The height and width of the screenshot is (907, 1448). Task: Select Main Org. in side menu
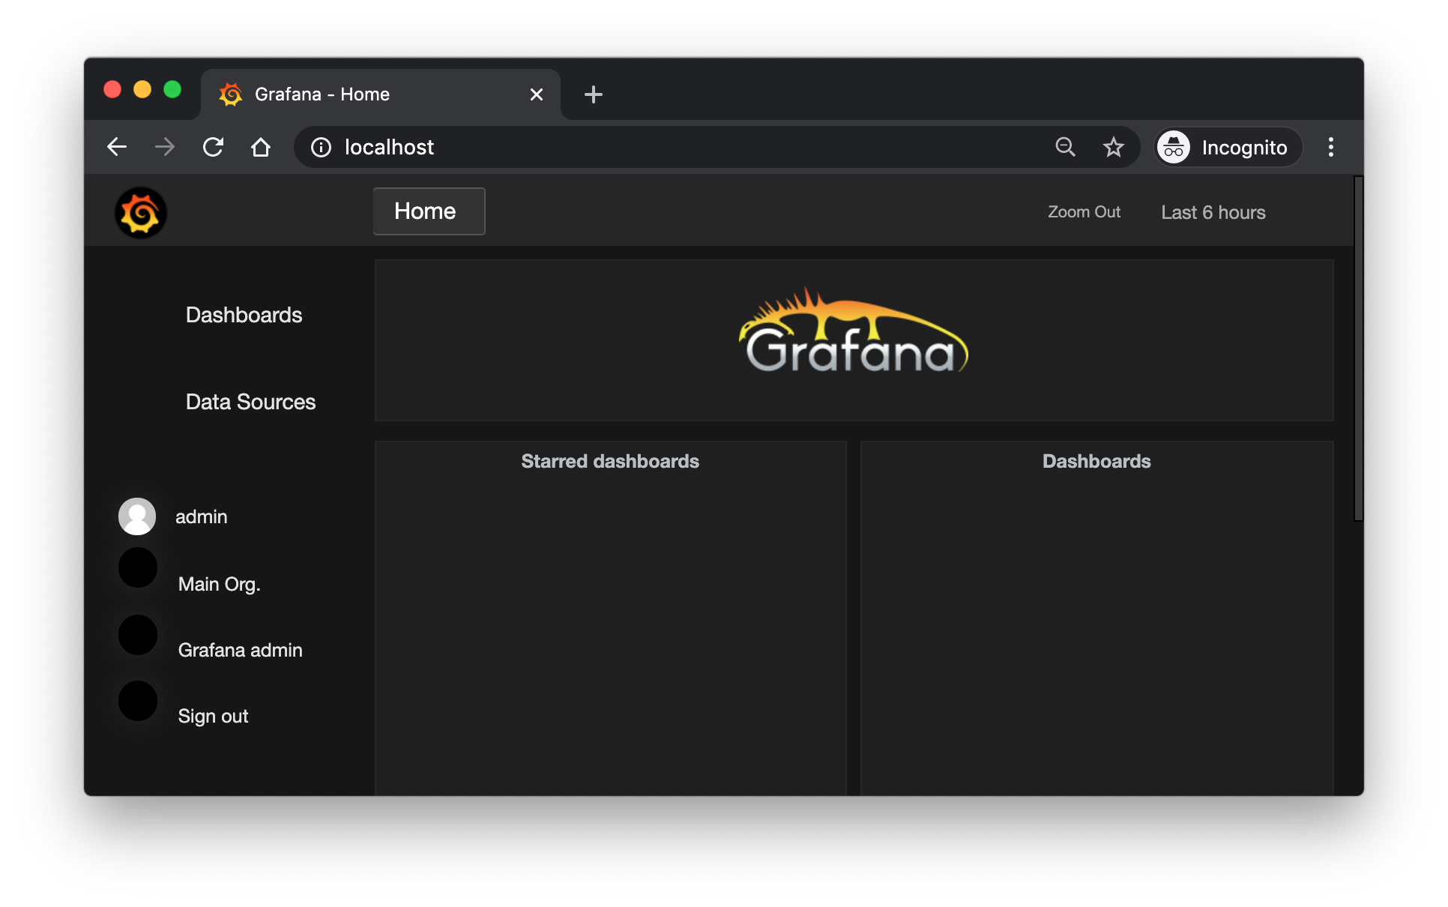point(219,584)
